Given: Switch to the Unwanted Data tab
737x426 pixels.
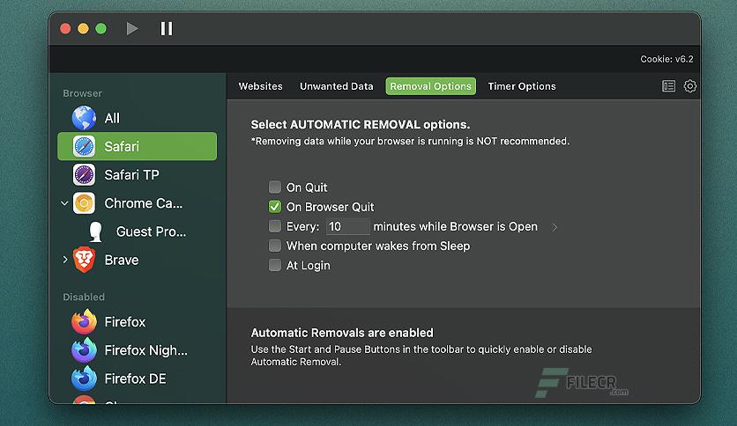Looking at the screenshot, I should coord(337,86).
